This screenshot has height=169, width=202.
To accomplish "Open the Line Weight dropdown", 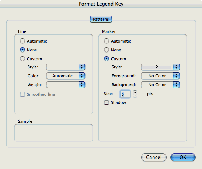I will pyautogui.click(x=66, y=85).
